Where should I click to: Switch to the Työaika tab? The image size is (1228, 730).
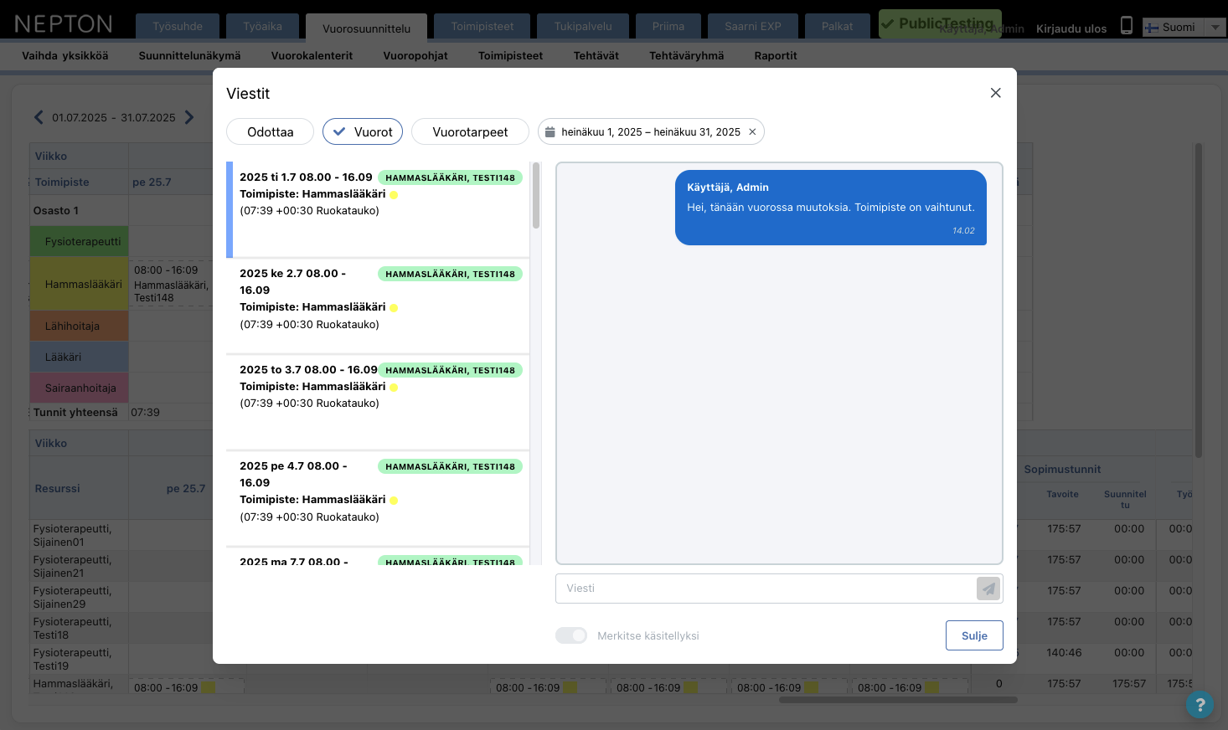tap(262, 26)
